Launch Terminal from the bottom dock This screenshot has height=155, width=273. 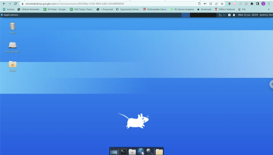(x=124, y=152)
